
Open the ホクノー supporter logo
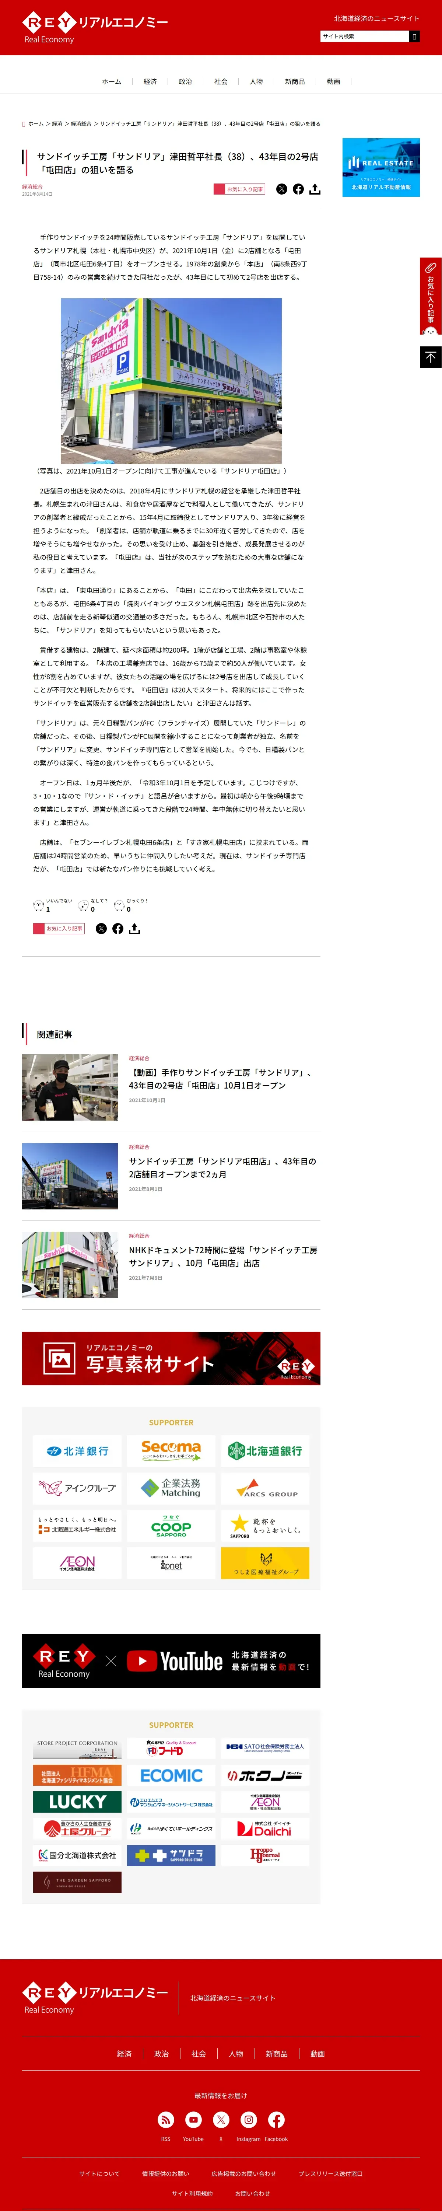(265, 1776)
